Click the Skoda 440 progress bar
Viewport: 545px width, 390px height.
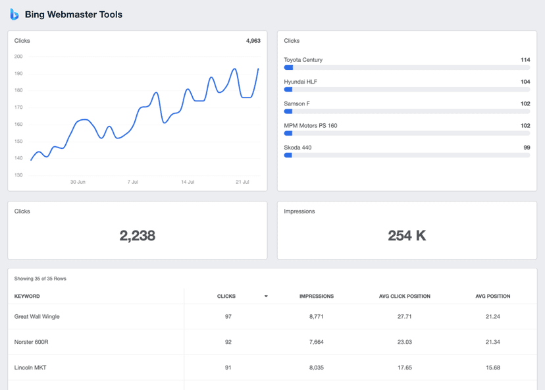[x=405, y=155]
